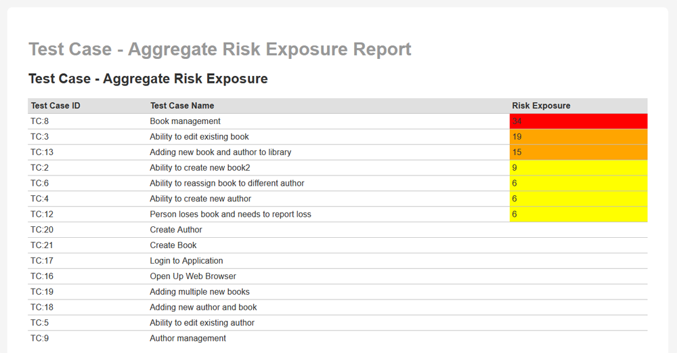
Task: Select Person loses book and needs to report loss
Action: click(x=230, y=215)
